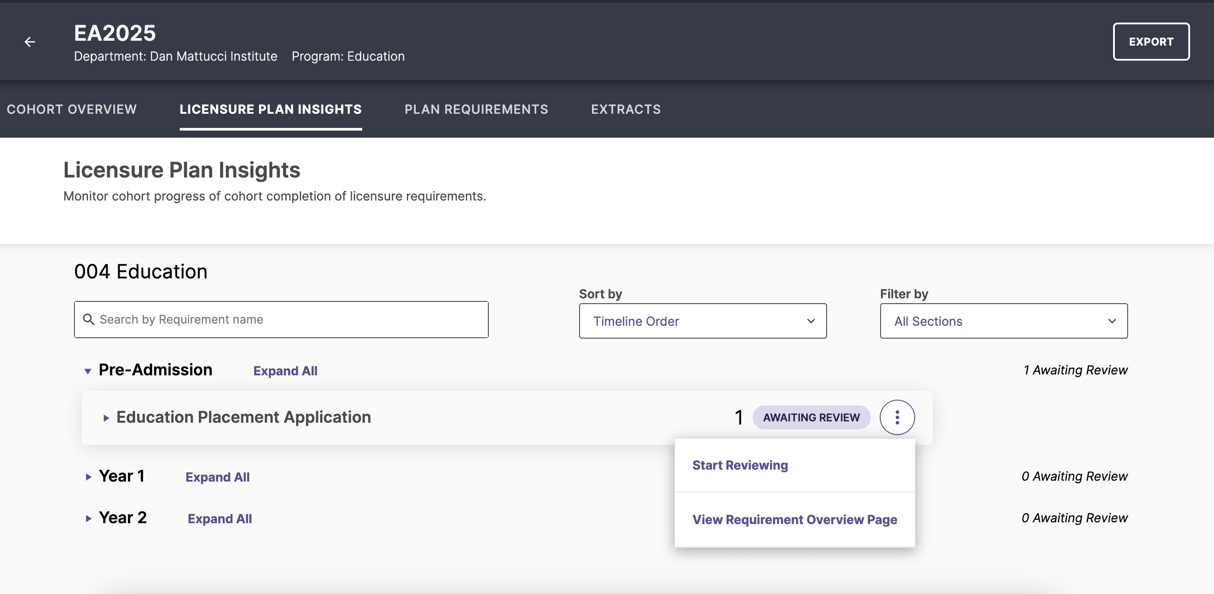The width and height of the screenshot is (1214, 594).
Task: Click Expand All next to Pre-Admission
Action: [285, 371]
